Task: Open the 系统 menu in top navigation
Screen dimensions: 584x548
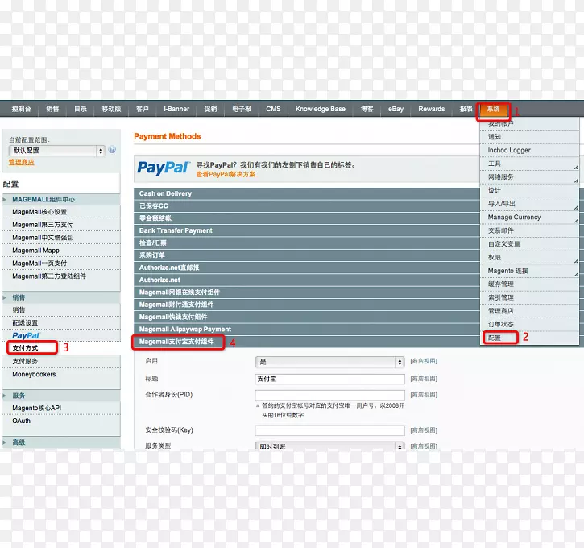Action: (493, 109)
